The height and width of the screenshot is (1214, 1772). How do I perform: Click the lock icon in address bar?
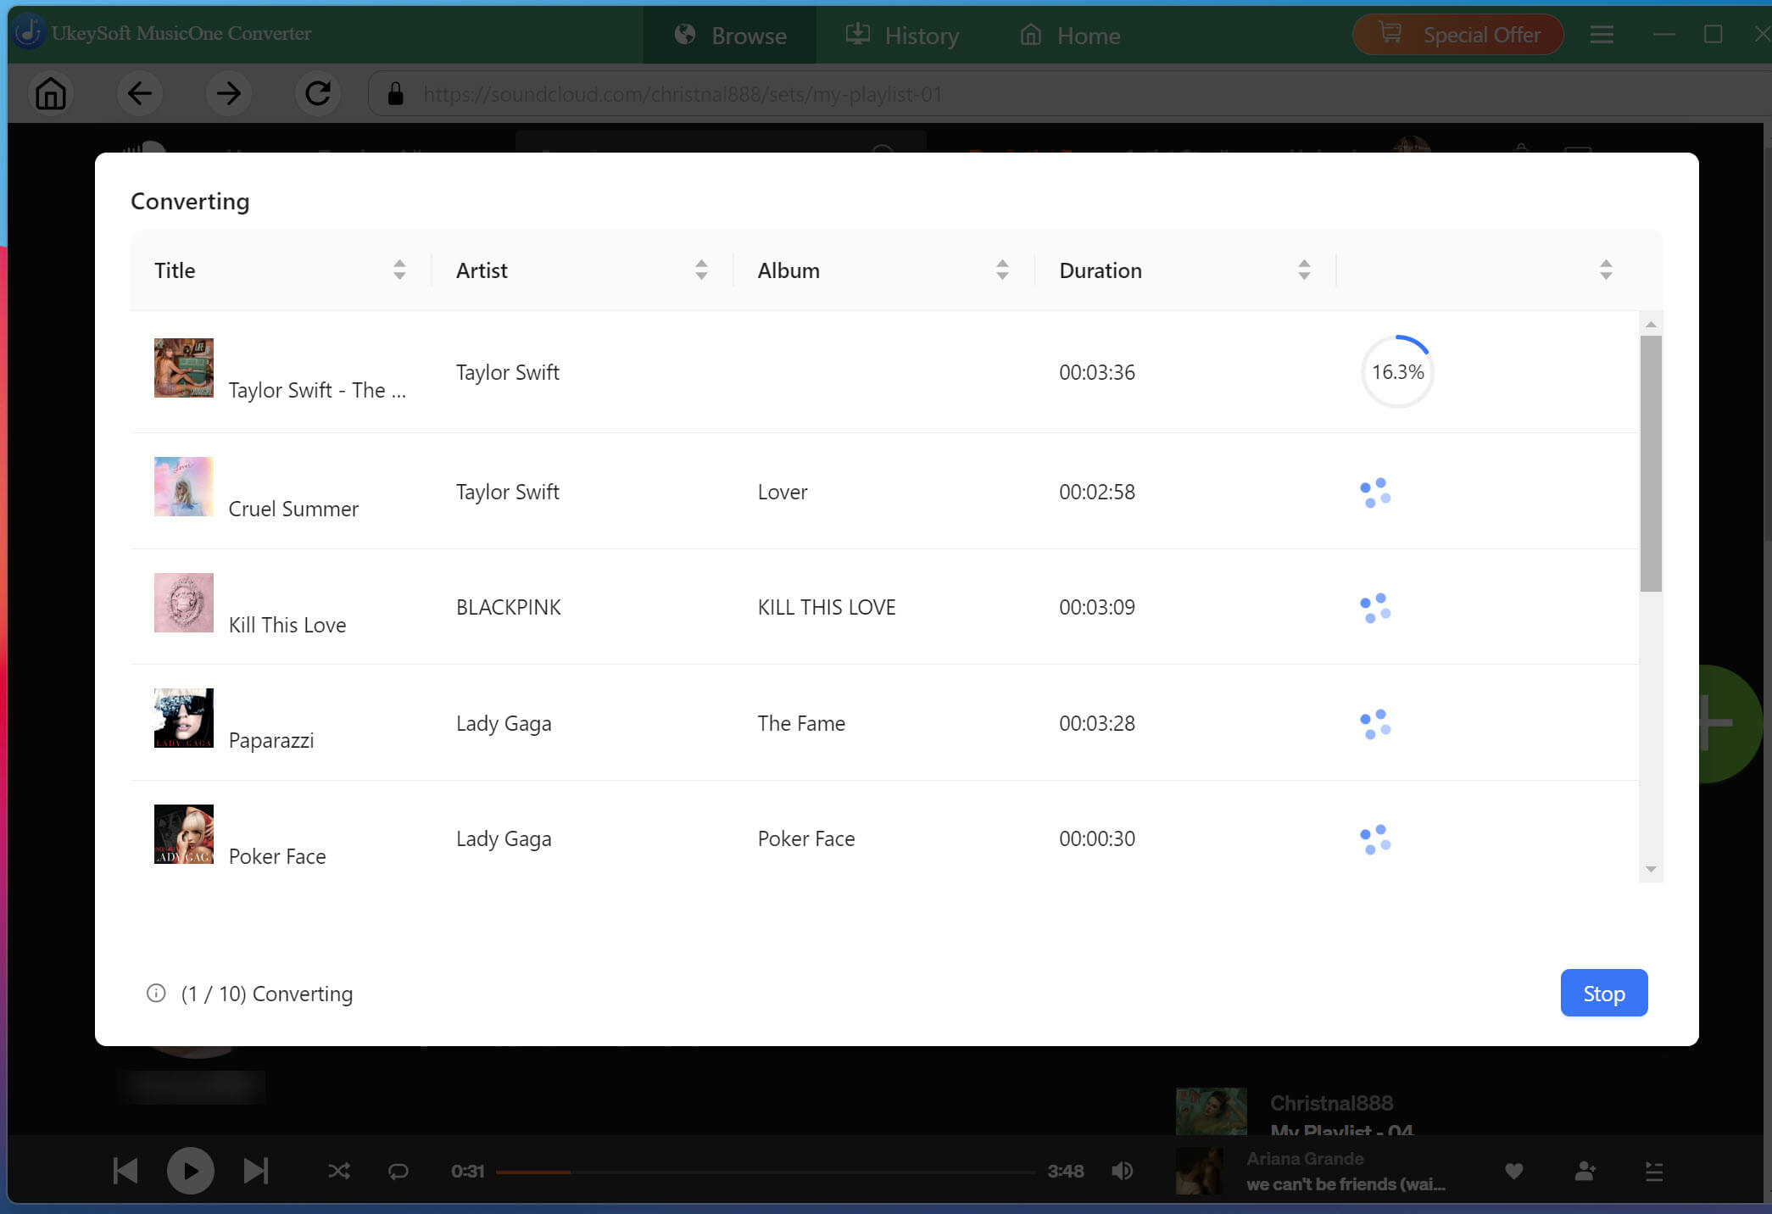[x=395, y=94]
